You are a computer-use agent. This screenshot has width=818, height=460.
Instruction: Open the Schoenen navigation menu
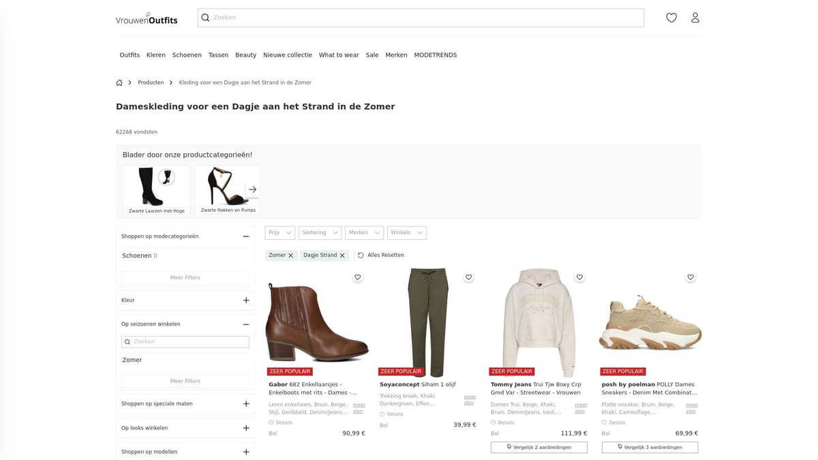point(187,55)
